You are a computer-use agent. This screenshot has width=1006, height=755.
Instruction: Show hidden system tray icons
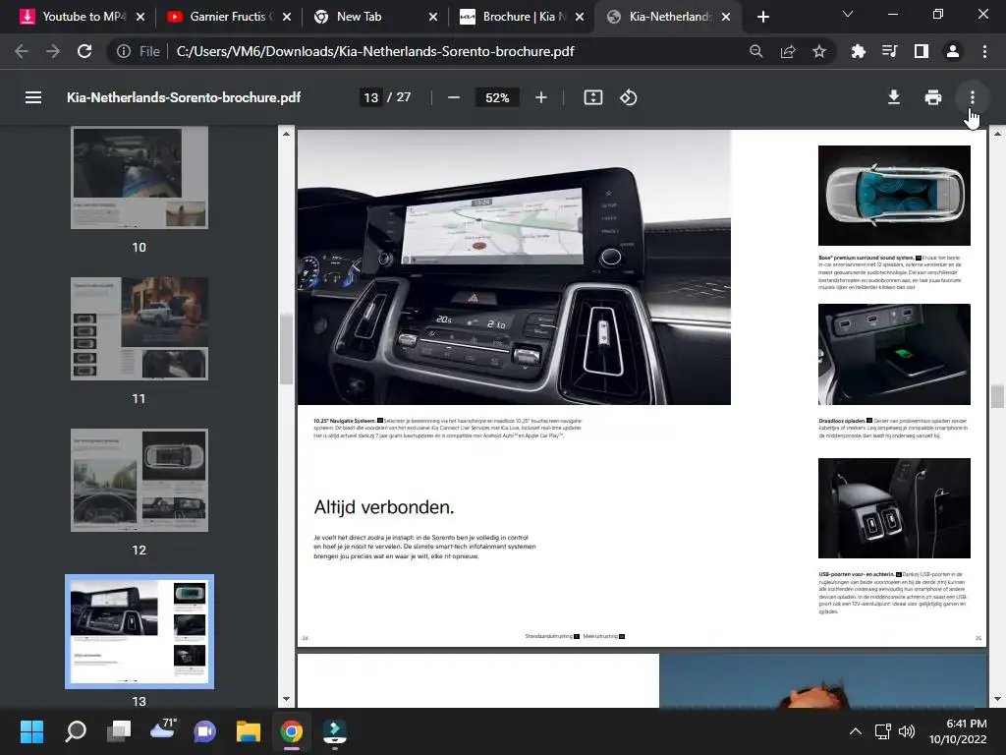(856, 731)
